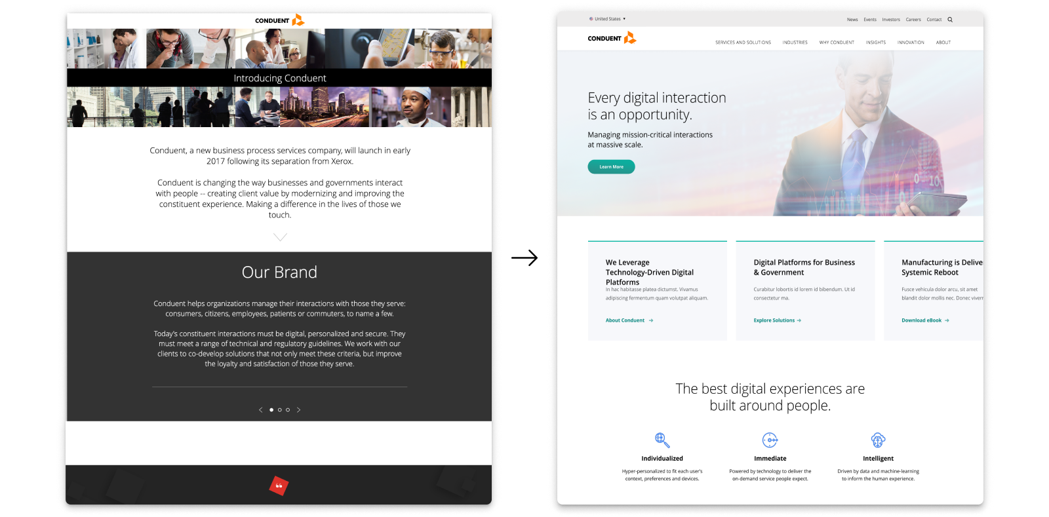The width and height of the screenshot is (1049, 517).
Task: Open the Services and Solutions menu
Action: tap(743, 43)
